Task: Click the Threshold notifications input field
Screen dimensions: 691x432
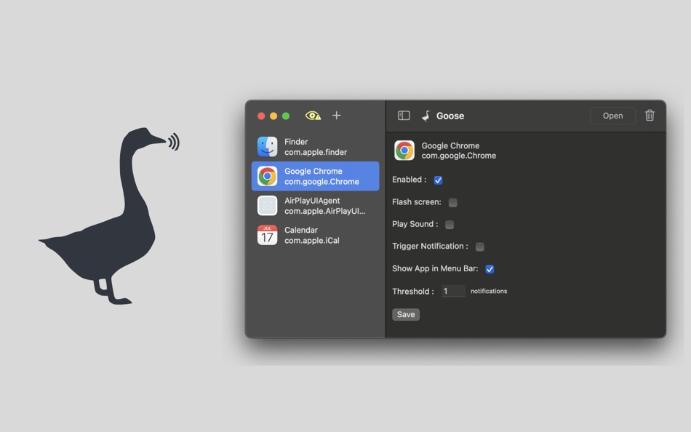Action: [452, 291]
